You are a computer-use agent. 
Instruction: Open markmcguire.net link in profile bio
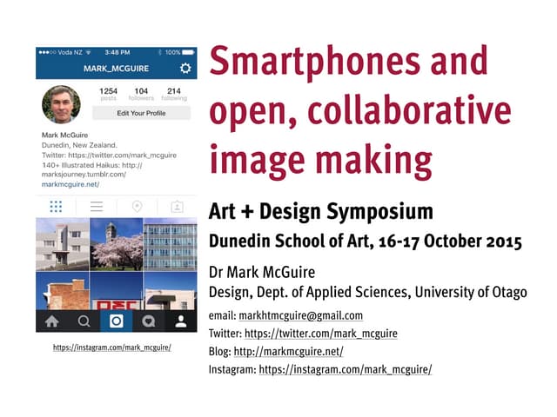pyautogui.click(x=70, y=184)
